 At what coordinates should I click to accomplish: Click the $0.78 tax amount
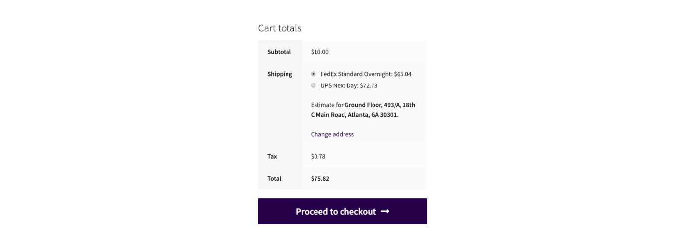pyautogui.click(x=318, y=156)
